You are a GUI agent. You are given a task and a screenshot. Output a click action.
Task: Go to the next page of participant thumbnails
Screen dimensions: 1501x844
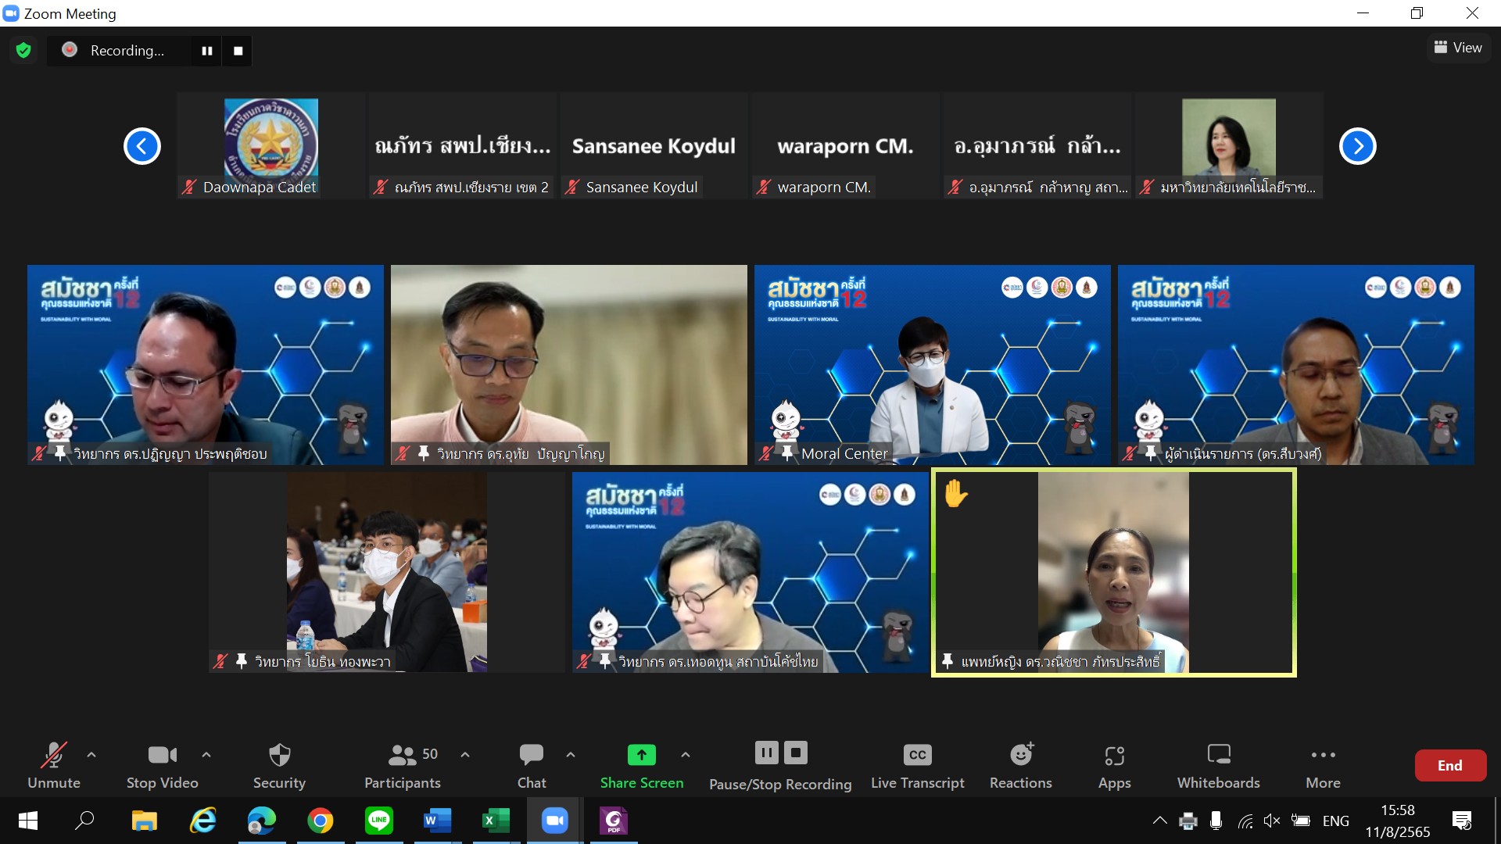(x=1357, y=146)
